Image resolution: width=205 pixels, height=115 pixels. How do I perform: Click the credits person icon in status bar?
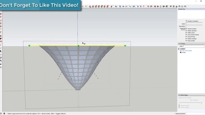click(x=4, y=114)
